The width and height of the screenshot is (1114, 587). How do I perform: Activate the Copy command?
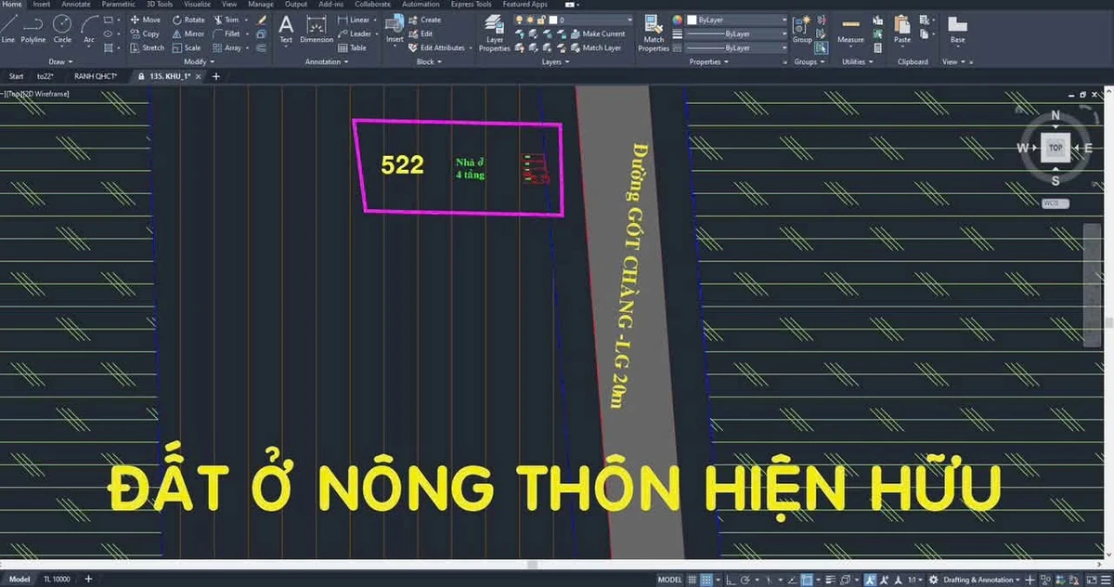[x=146, y=33]
